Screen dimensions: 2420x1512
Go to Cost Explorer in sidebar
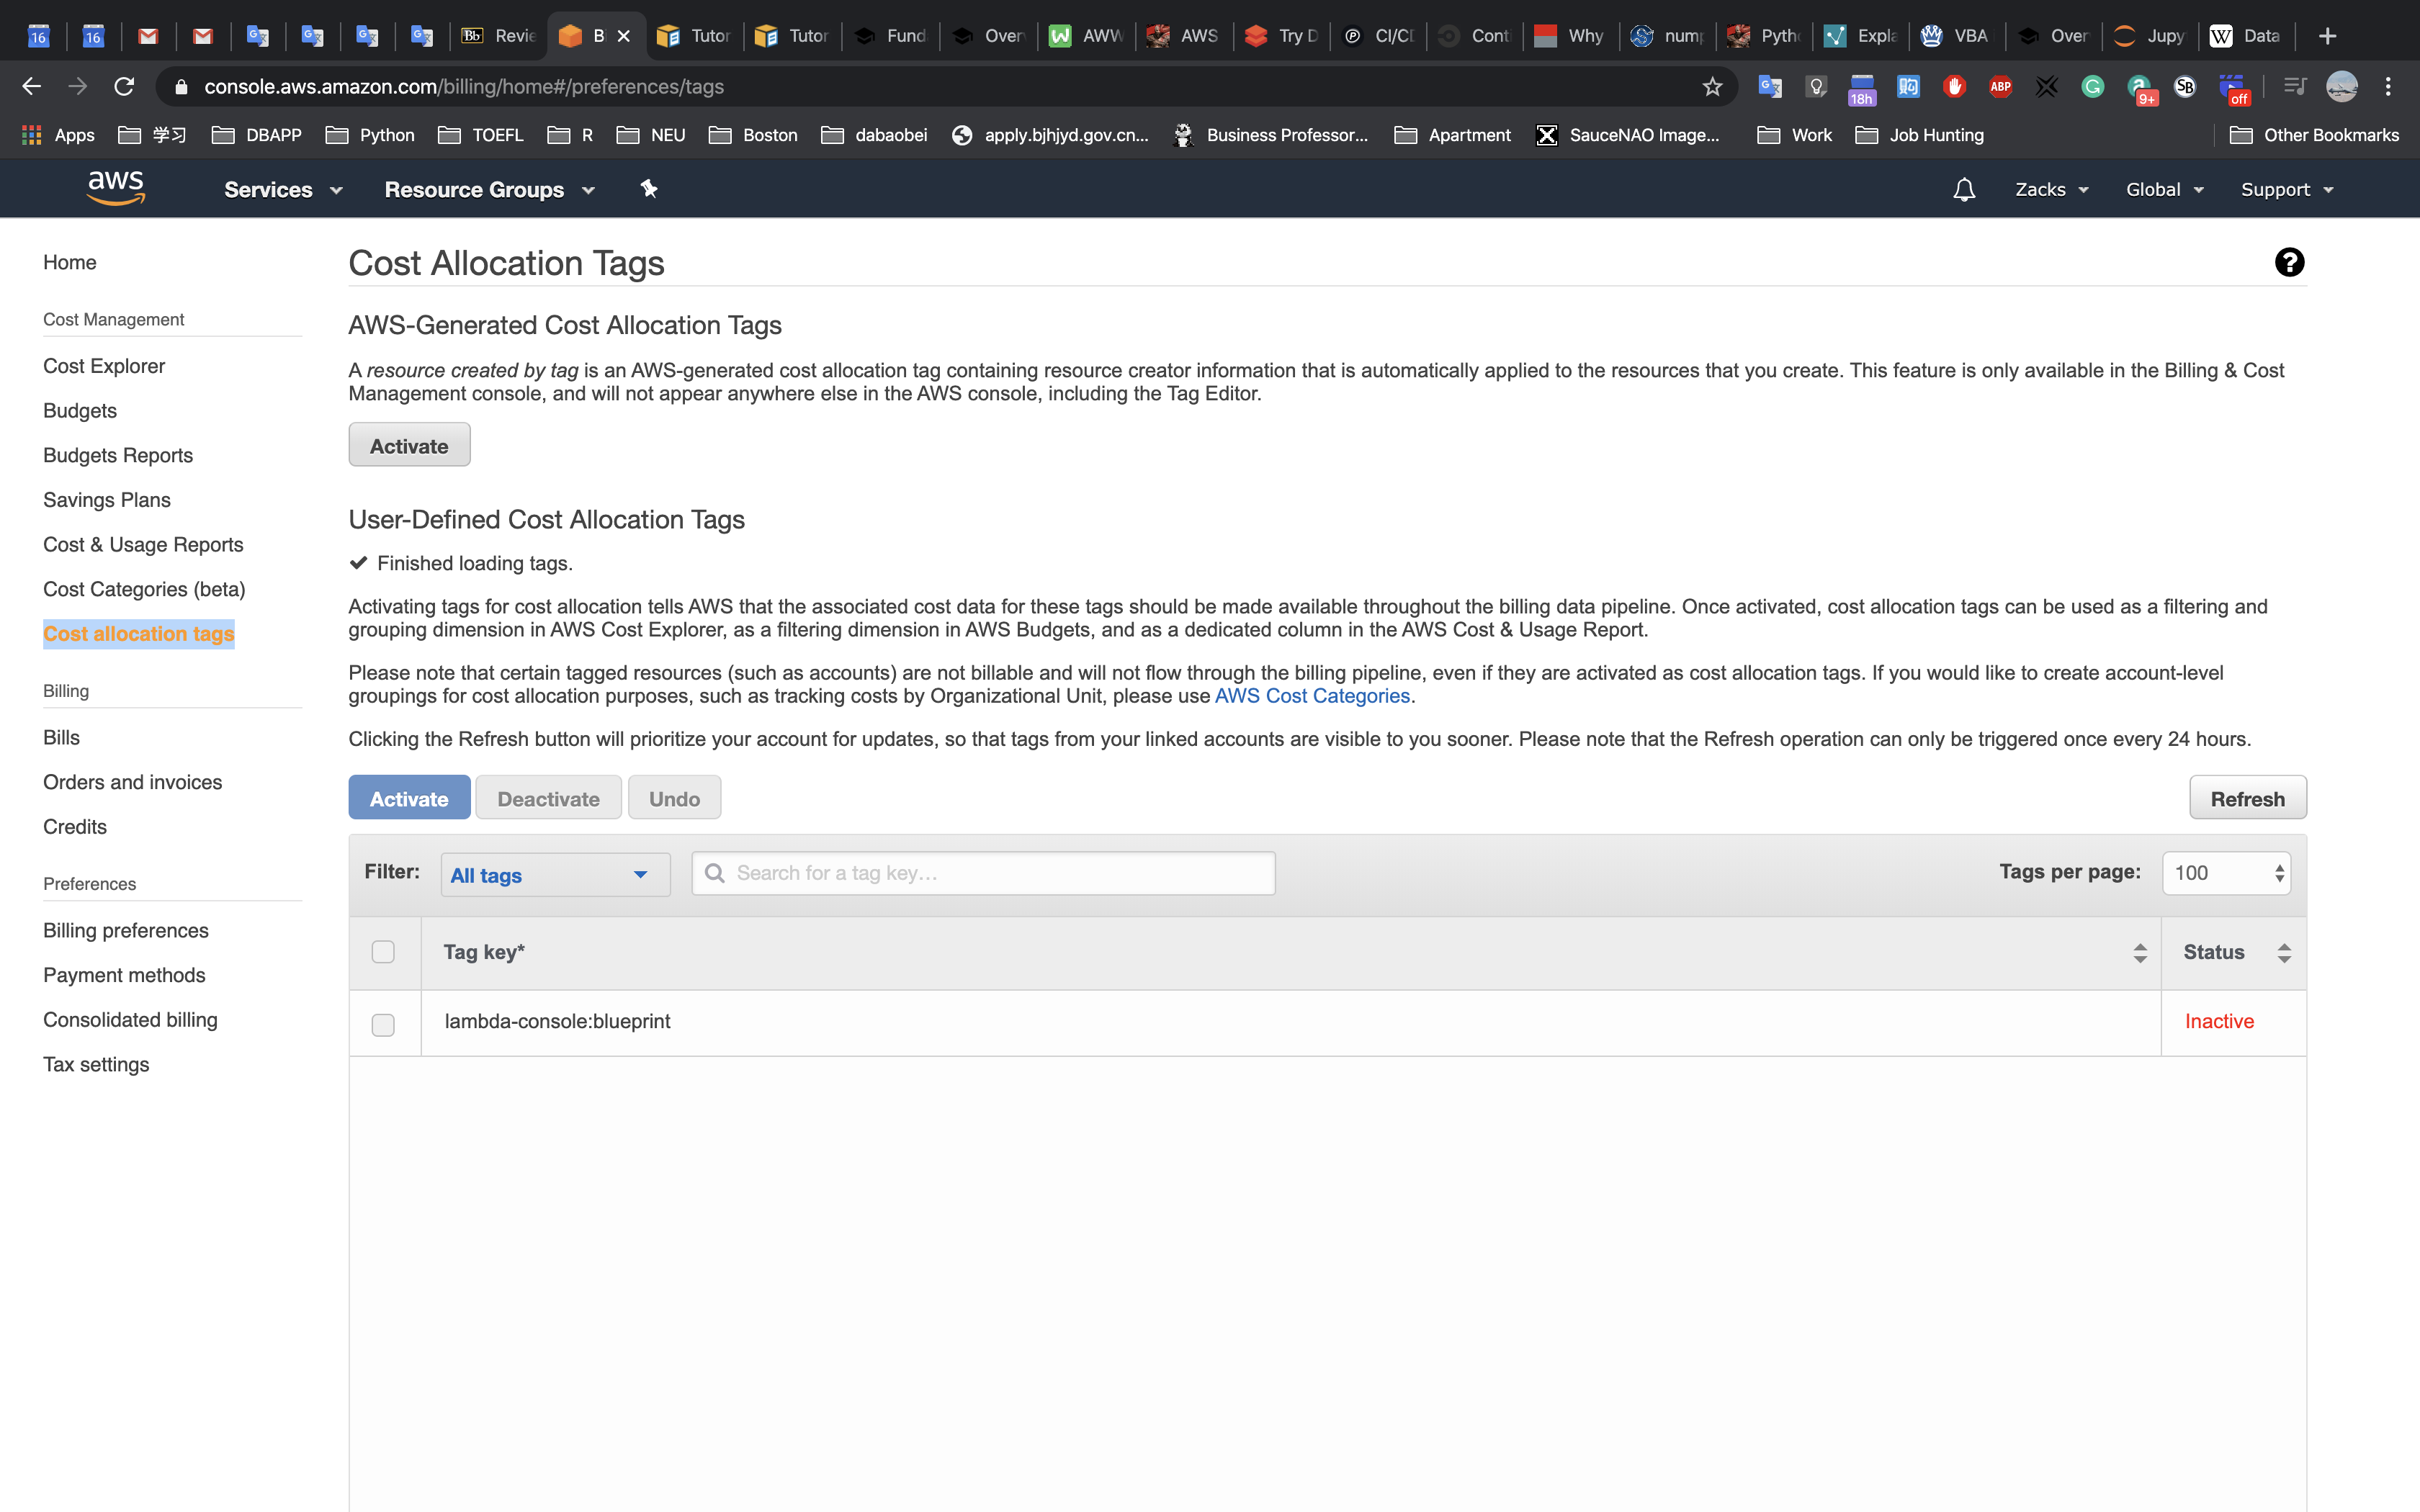104,366
